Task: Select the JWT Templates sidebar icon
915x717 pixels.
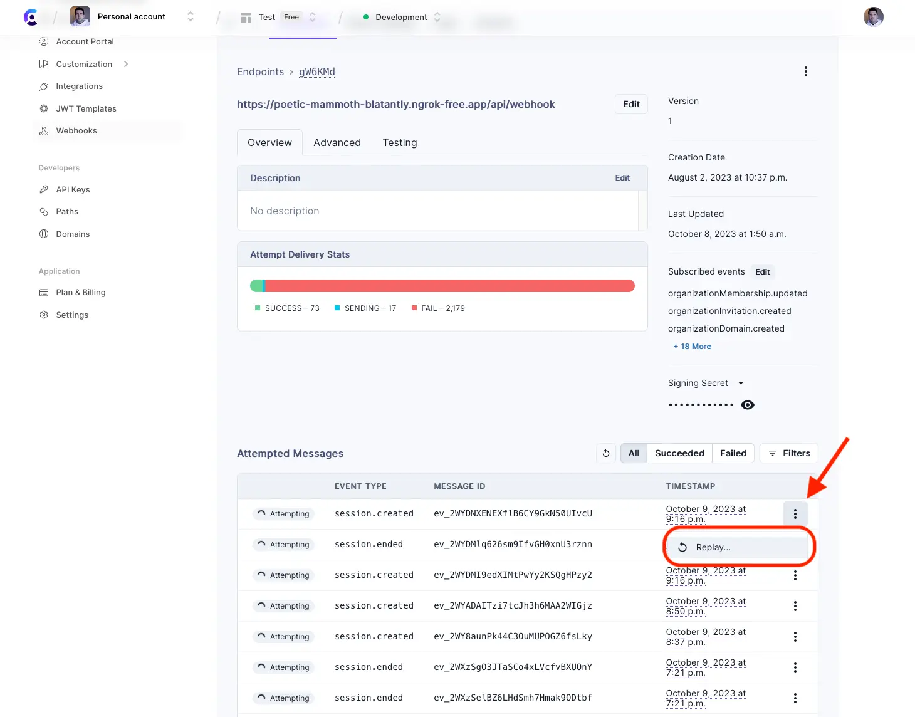Action: (43, 108)
